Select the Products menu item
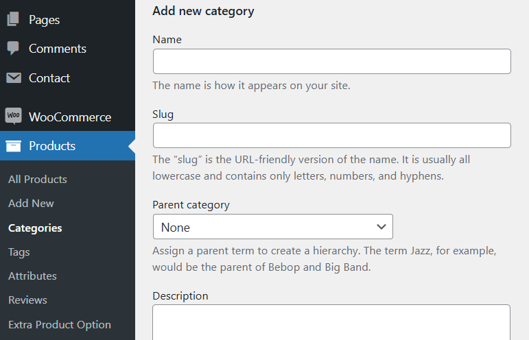Image resolution: width=529 pixels, height=340 pixels. (x=52, y=146)
